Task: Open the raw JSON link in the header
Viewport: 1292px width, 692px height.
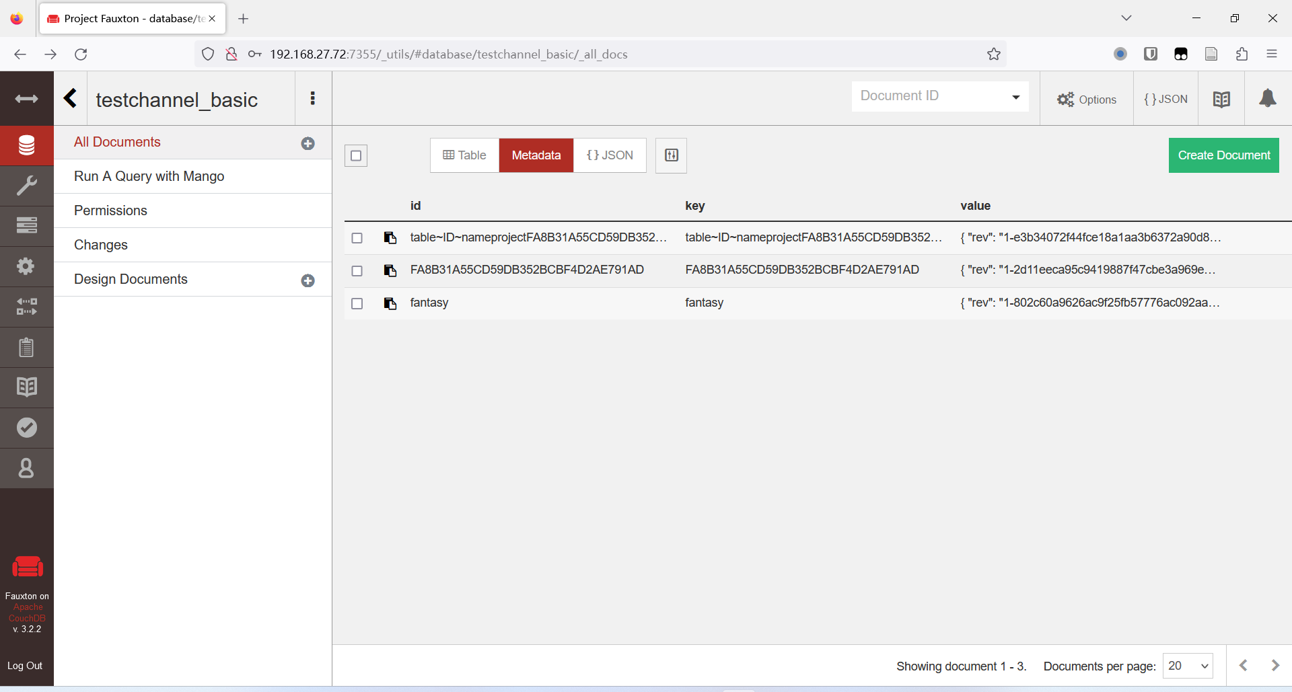Action: pos(1166,100)
